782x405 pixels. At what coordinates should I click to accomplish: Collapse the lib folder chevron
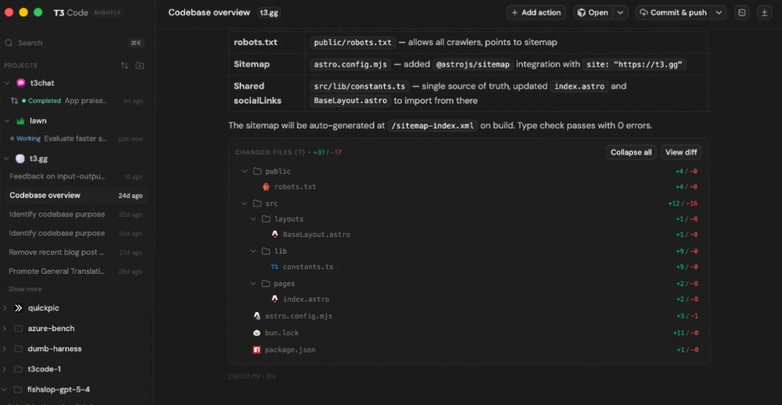coord(253,252)
